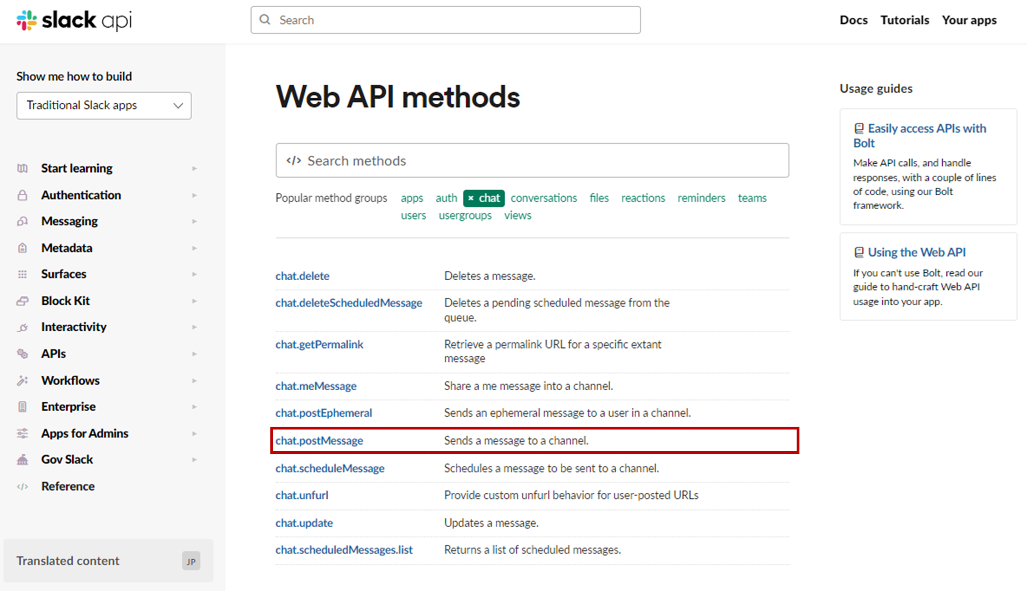Expand the Interactivity section arrow
The height and width of the screenshot is (591, 1027).
pos(194,327)
